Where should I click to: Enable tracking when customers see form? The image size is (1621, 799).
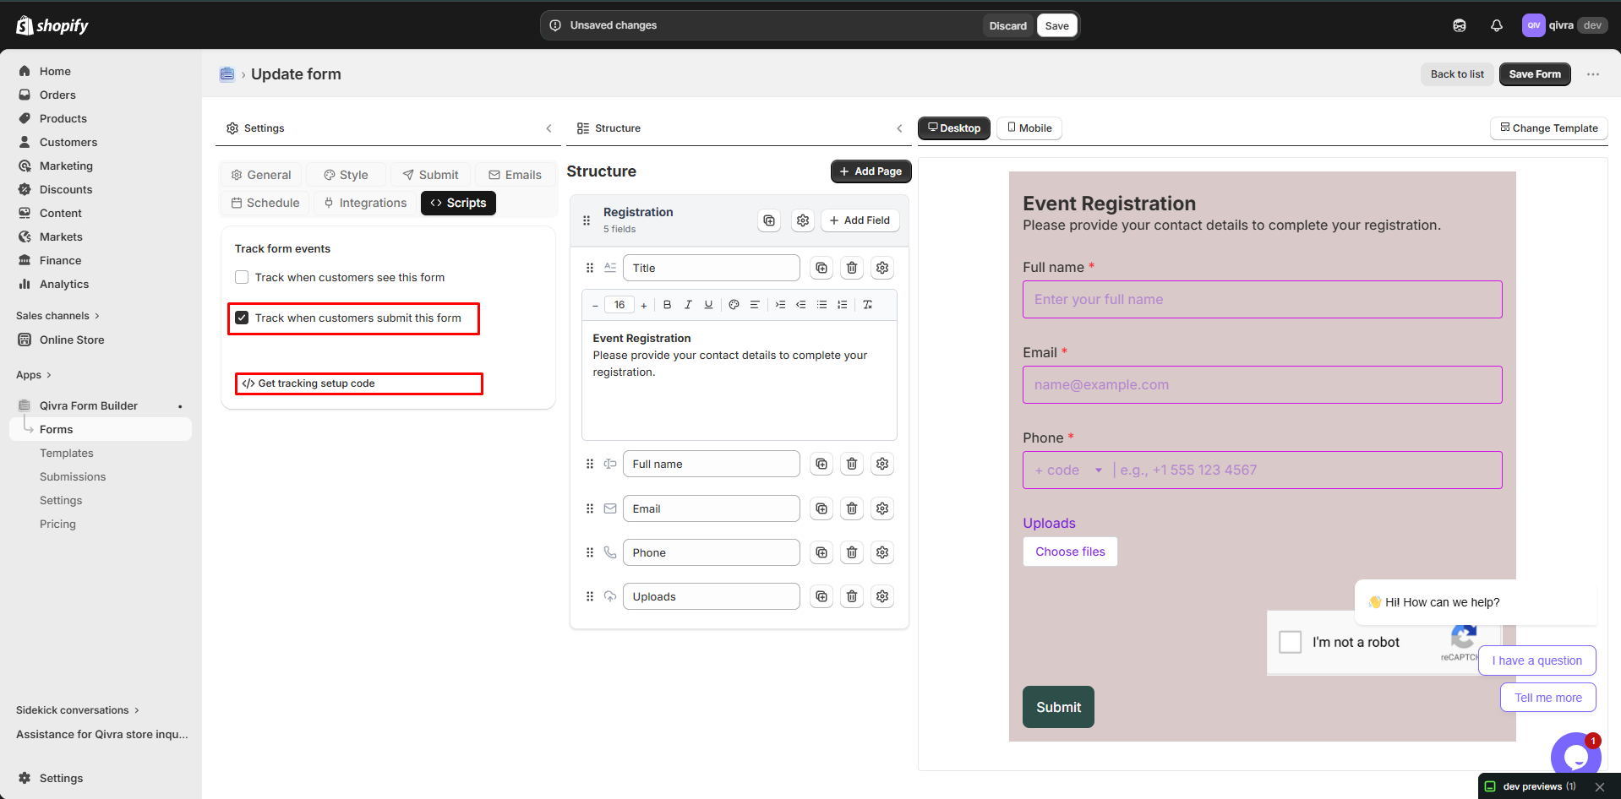pyautogui.click(x=242, y=277)
